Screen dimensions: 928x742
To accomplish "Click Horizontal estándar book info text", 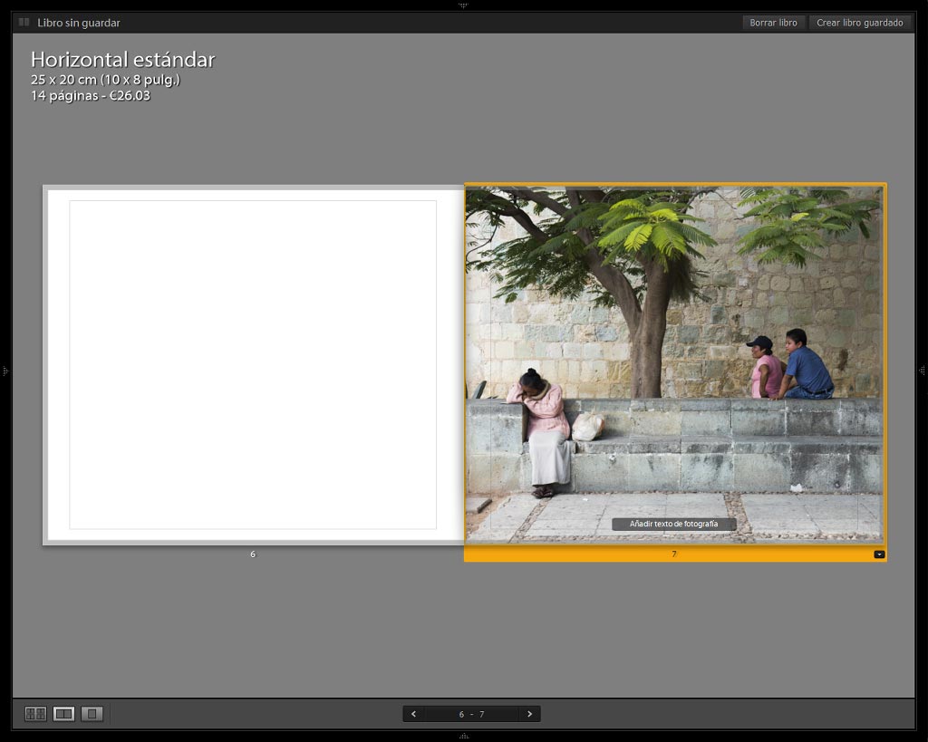I will (122, 60).
